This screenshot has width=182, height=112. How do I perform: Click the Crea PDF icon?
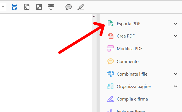coord(111,36)
